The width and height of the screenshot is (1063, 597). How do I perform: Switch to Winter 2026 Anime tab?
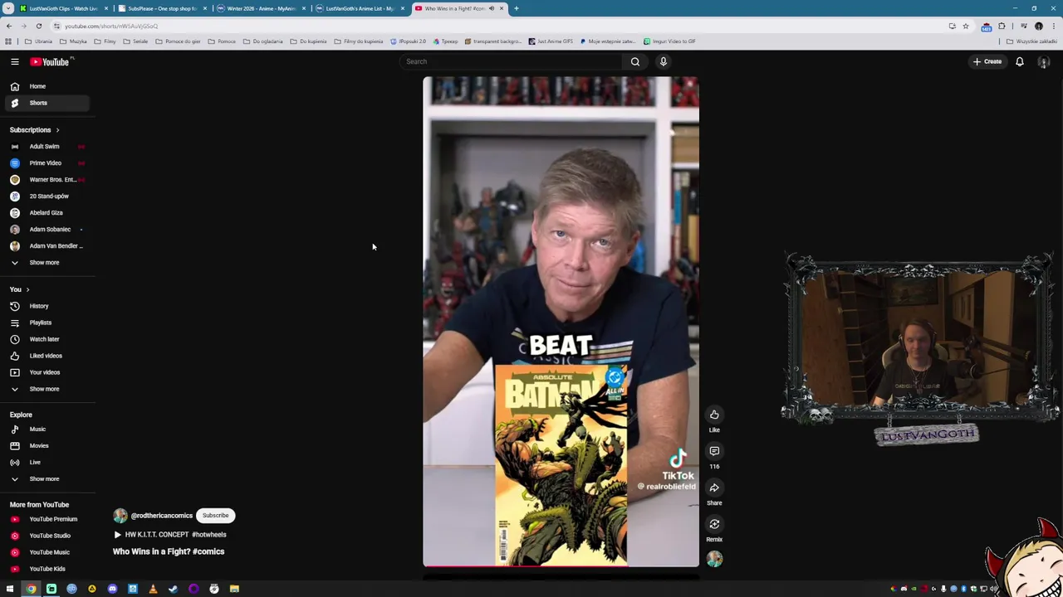261,8
